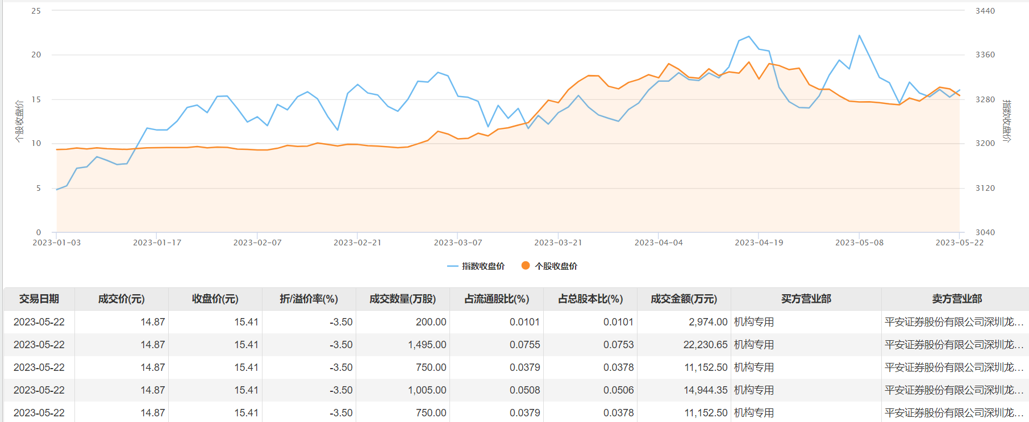Click the 折/溢价率(%) column header

[309, 299]
